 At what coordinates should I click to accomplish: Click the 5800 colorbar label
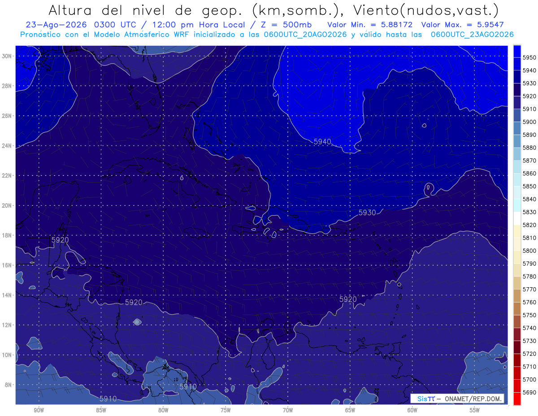click(x=529, y=250)
